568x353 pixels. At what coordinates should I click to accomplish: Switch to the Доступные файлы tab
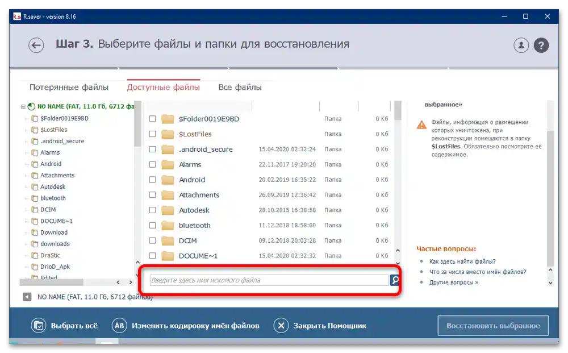click(164, 88)
